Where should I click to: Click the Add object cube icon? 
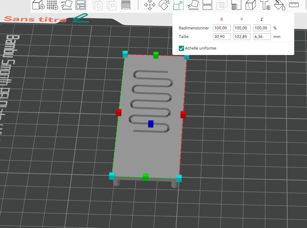click(x=38, y=4)
